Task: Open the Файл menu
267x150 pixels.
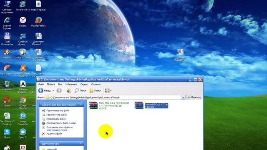Action: [x=41, y=84]
